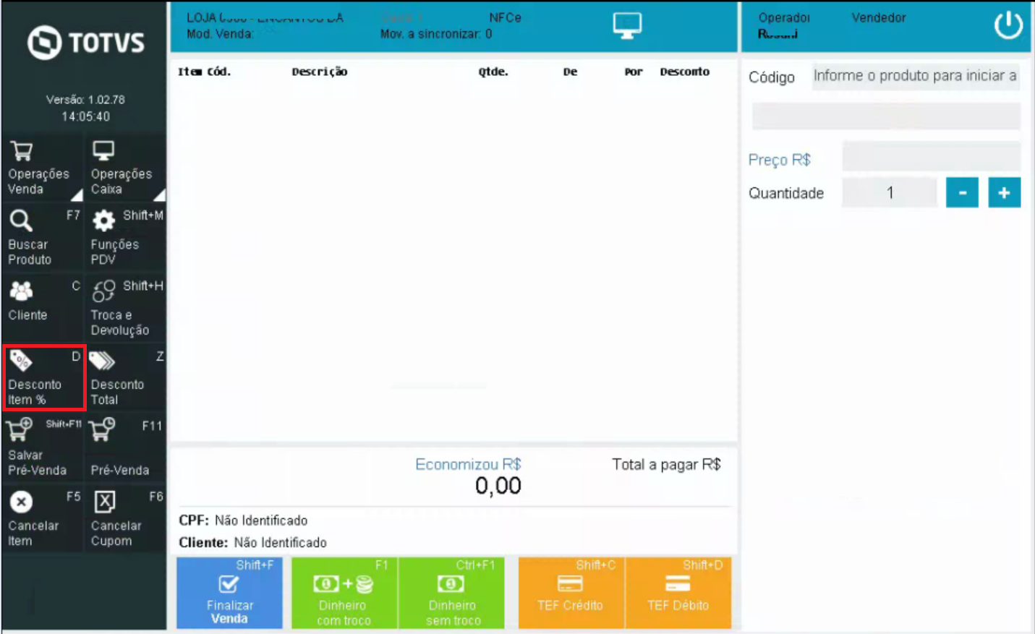The width and height of the screenshot is (1035, 634).
Task: Click the Desconto column header
Action: pyautogui.click(x=684, y=72)
